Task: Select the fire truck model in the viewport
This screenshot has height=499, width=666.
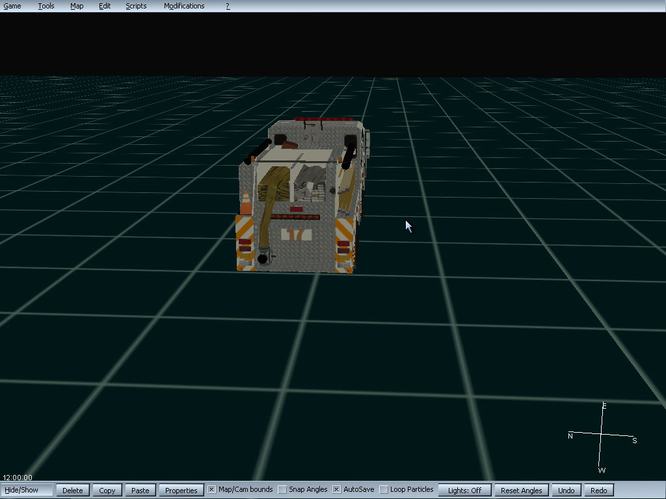Action: pos(302,195)
